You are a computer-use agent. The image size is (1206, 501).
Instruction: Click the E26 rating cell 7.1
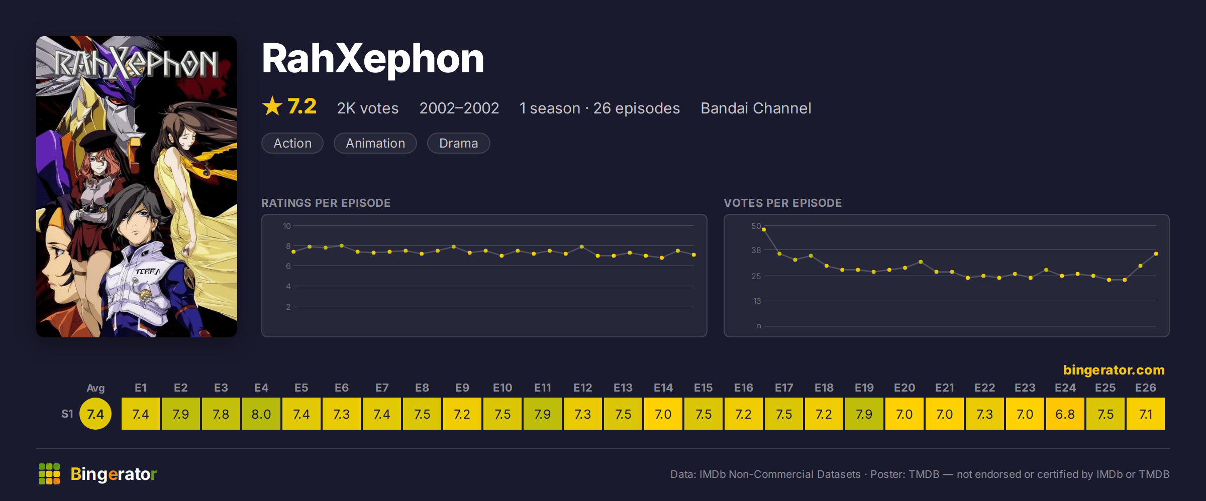(x=1146, y=414)
